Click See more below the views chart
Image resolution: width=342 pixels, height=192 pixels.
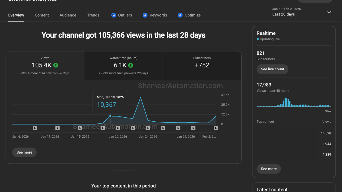click(x=24, y=152)
